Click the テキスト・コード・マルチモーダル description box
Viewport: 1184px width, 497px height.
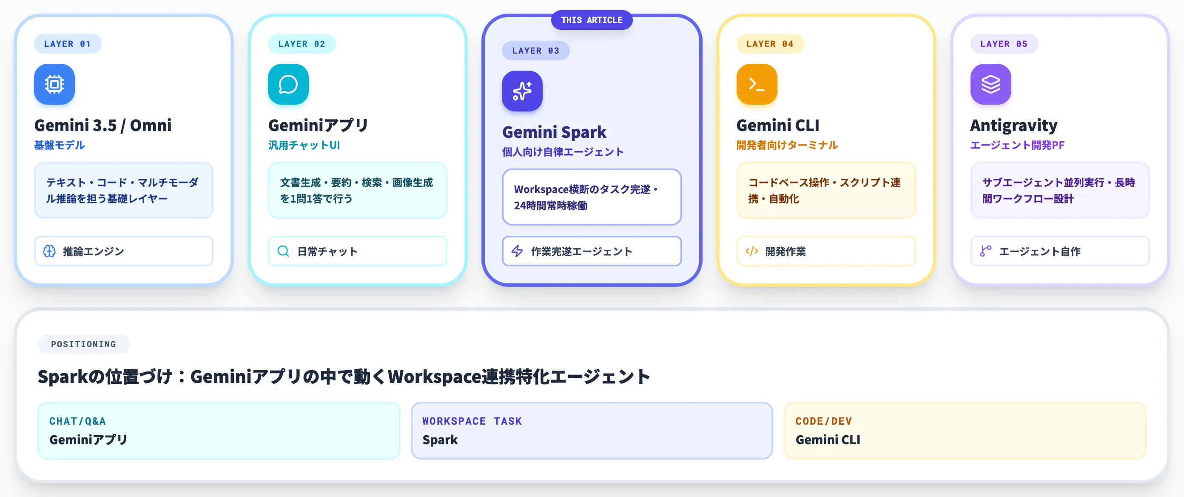tap(124, 190)
